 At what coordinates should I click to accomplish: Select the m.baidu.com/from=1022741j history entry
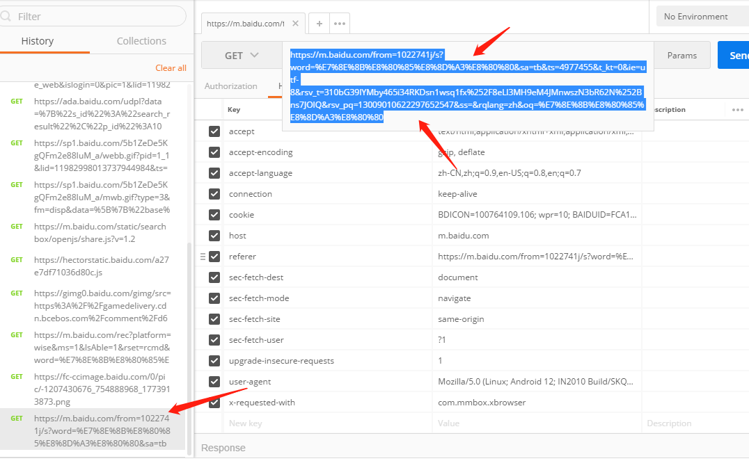point(93,429)
